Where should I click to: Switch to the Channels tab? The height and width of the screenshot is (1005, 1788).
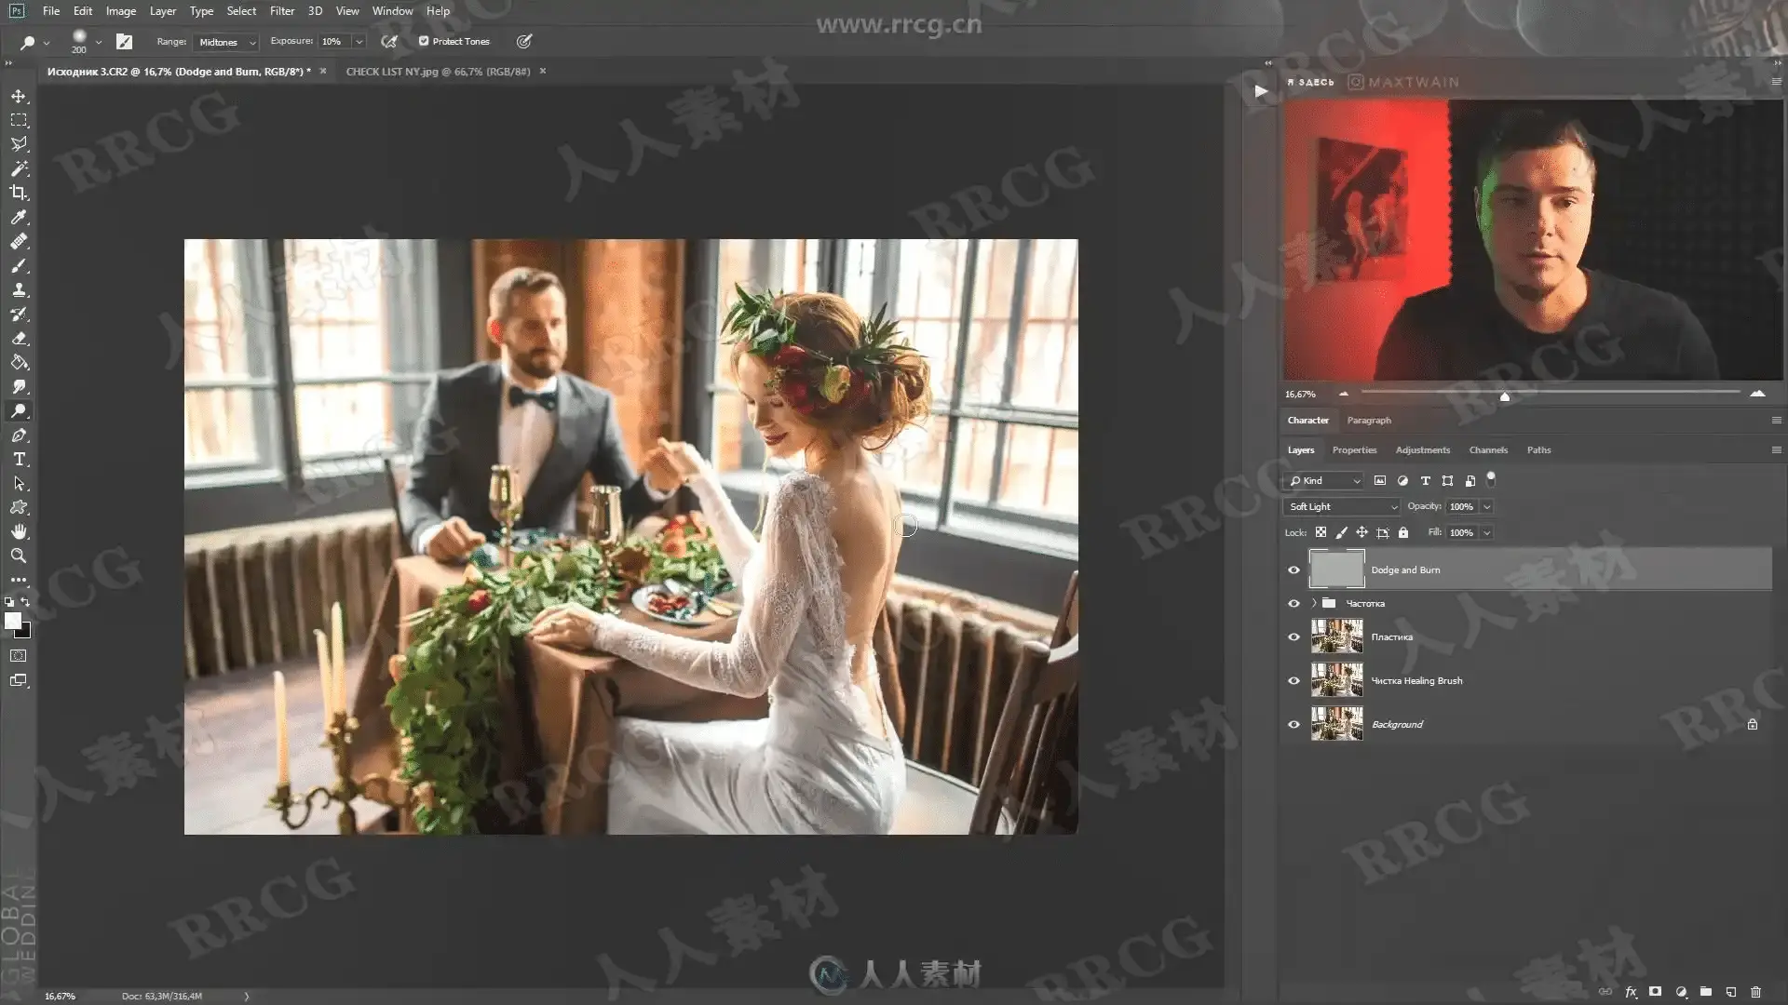click(1487, 450)
